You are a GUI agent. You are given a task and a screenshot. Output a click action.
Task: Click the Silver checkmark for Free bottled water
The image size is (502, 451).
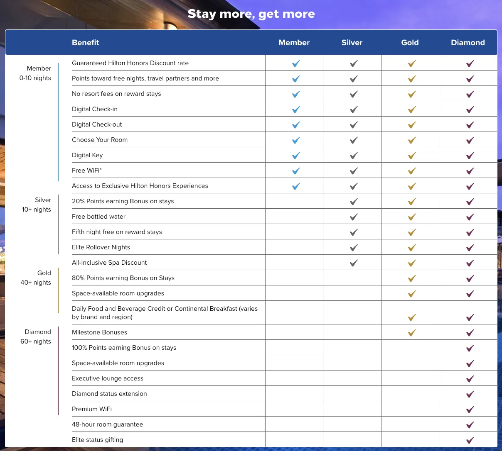tap(354, 217)
